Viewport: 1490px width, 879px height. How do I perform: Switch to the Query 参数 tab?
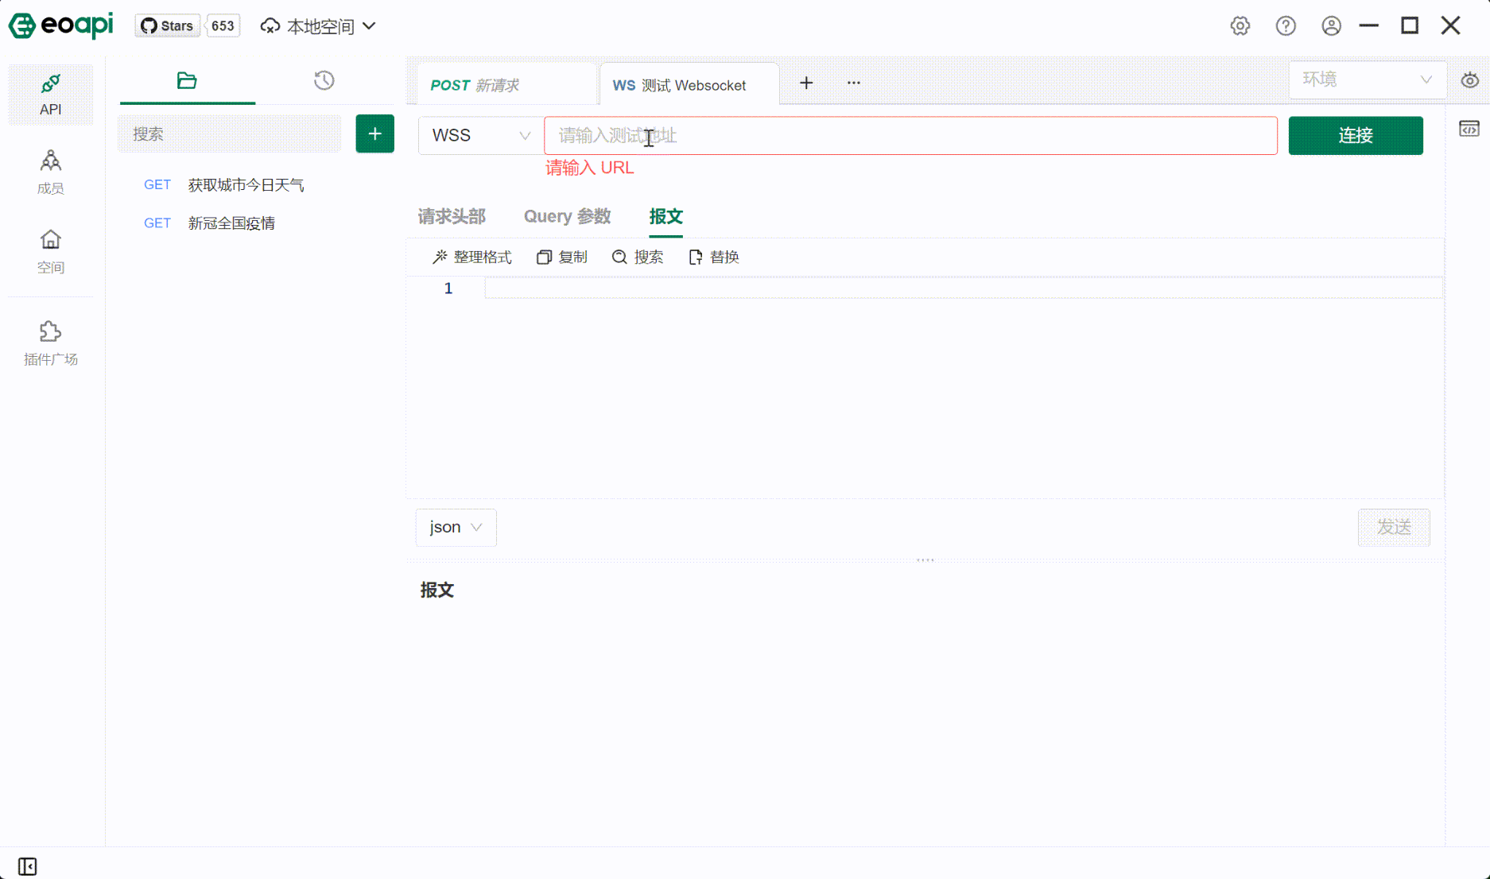(x=567, y=216)
